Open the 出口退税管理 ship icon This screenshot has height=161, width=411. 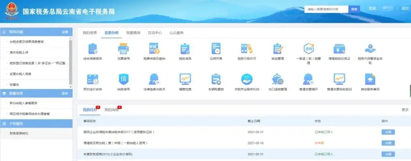click(277, 79)
